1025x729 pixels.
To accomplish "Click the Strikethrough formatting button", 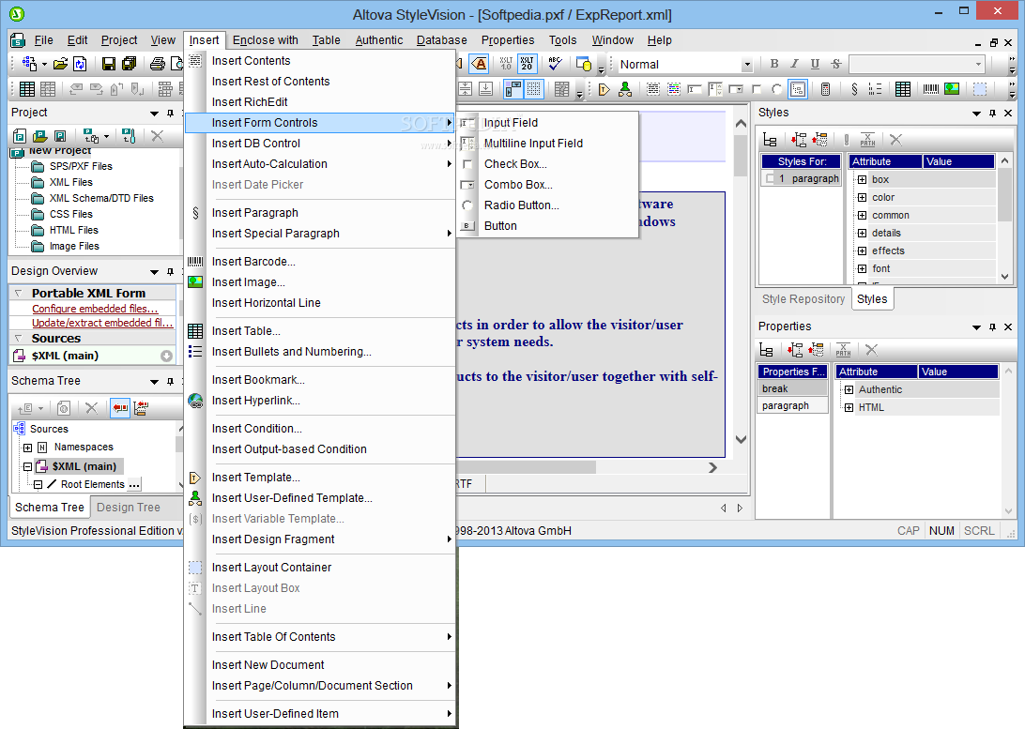I will click(835, 64).
